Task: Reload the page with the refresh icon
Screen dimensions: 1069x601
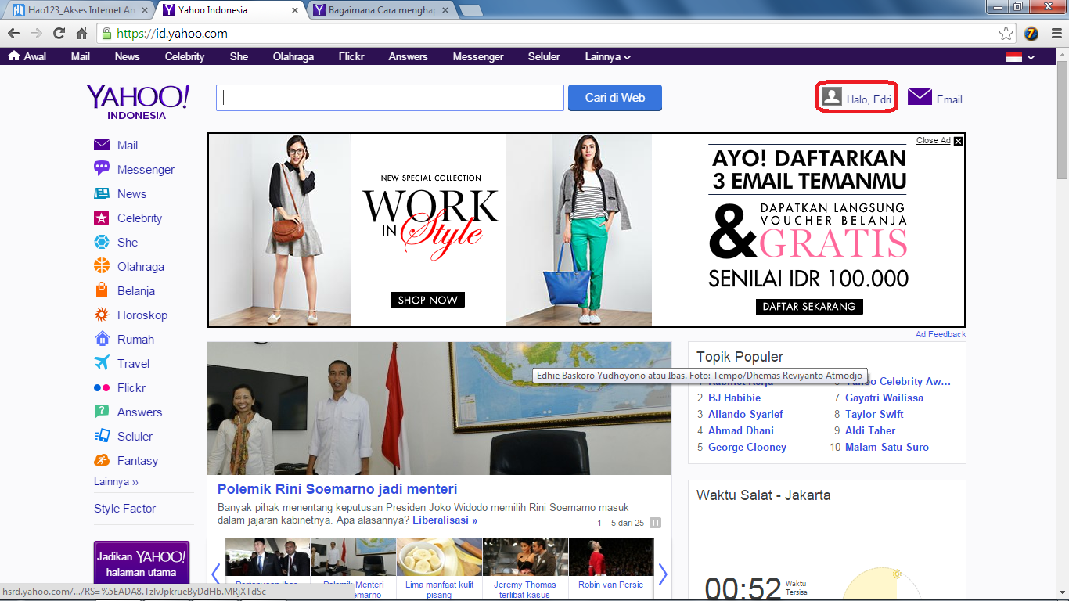Action: [59, 34]
